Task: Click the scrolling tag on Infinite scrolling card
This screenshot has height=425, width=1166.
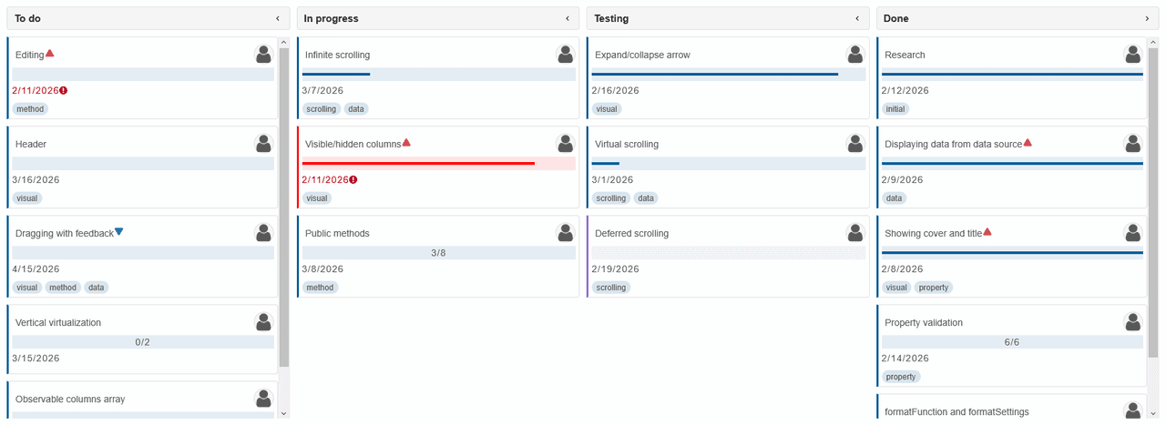Action: 322,109
